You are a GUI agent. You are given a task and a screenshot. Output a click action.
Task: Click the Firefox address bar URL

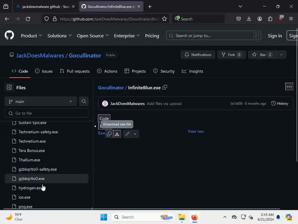click(109, 19)
